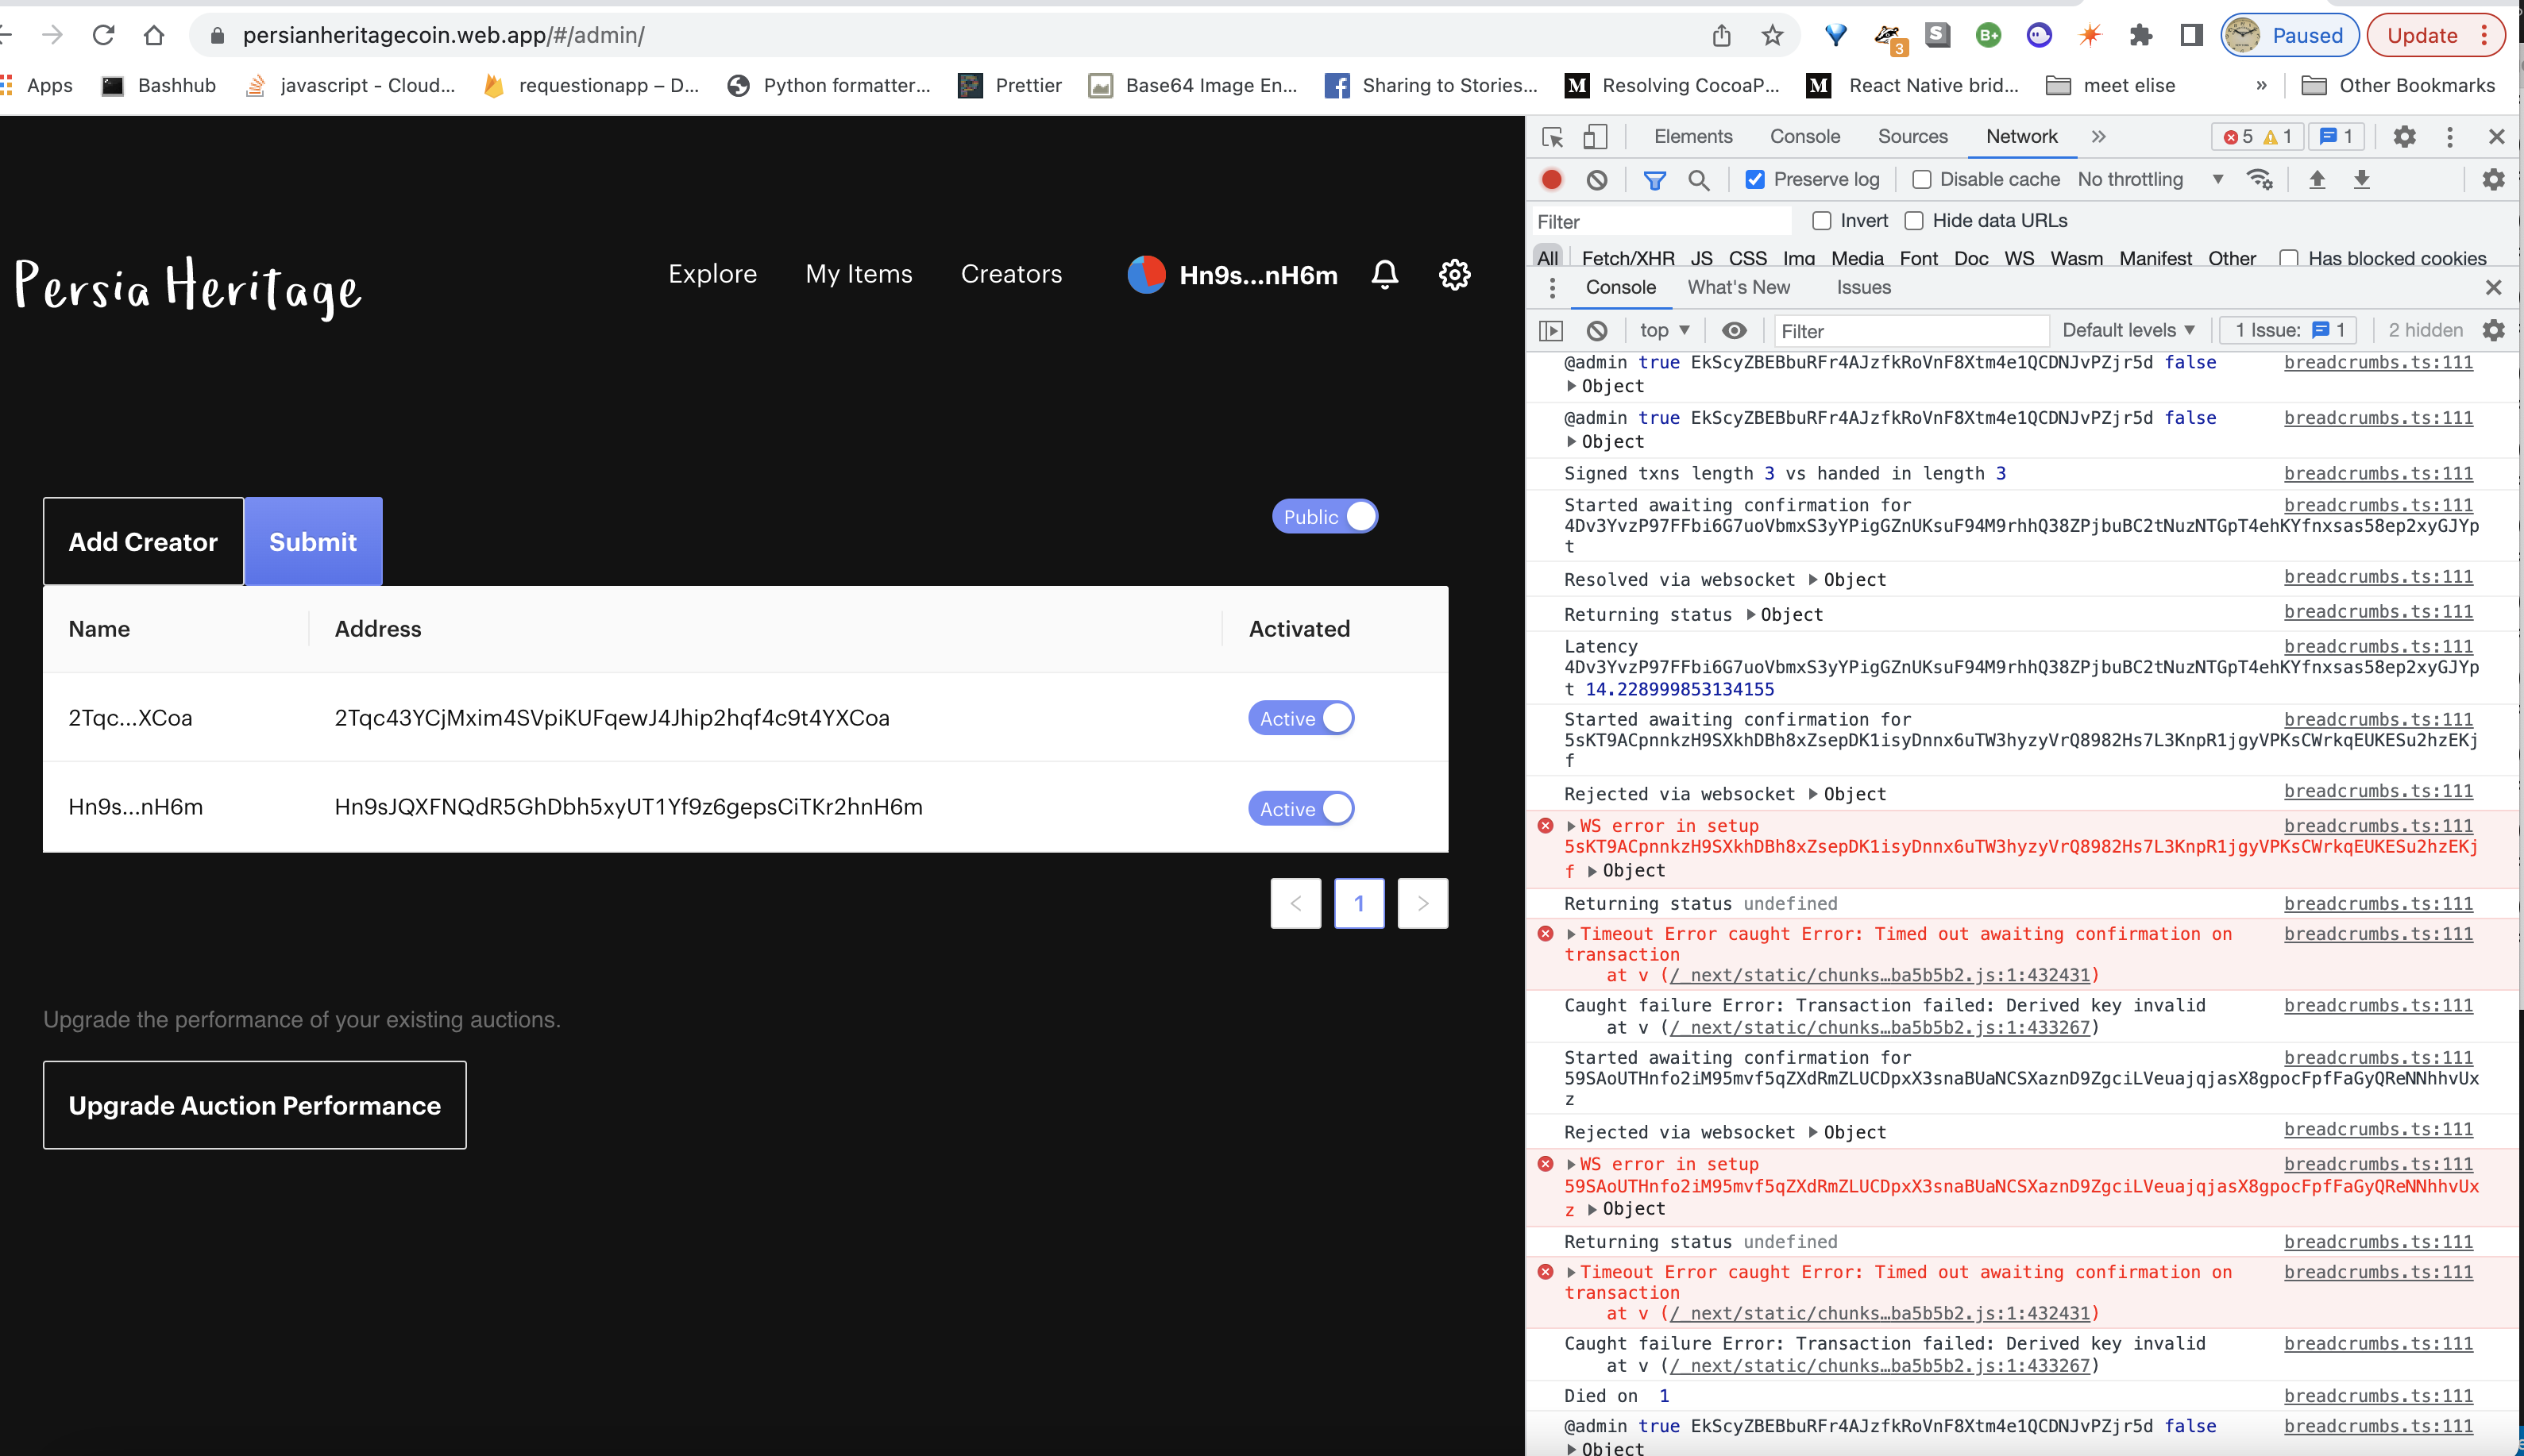
Task: Open the top frame context dropdown
Action: click(1662, 330)
